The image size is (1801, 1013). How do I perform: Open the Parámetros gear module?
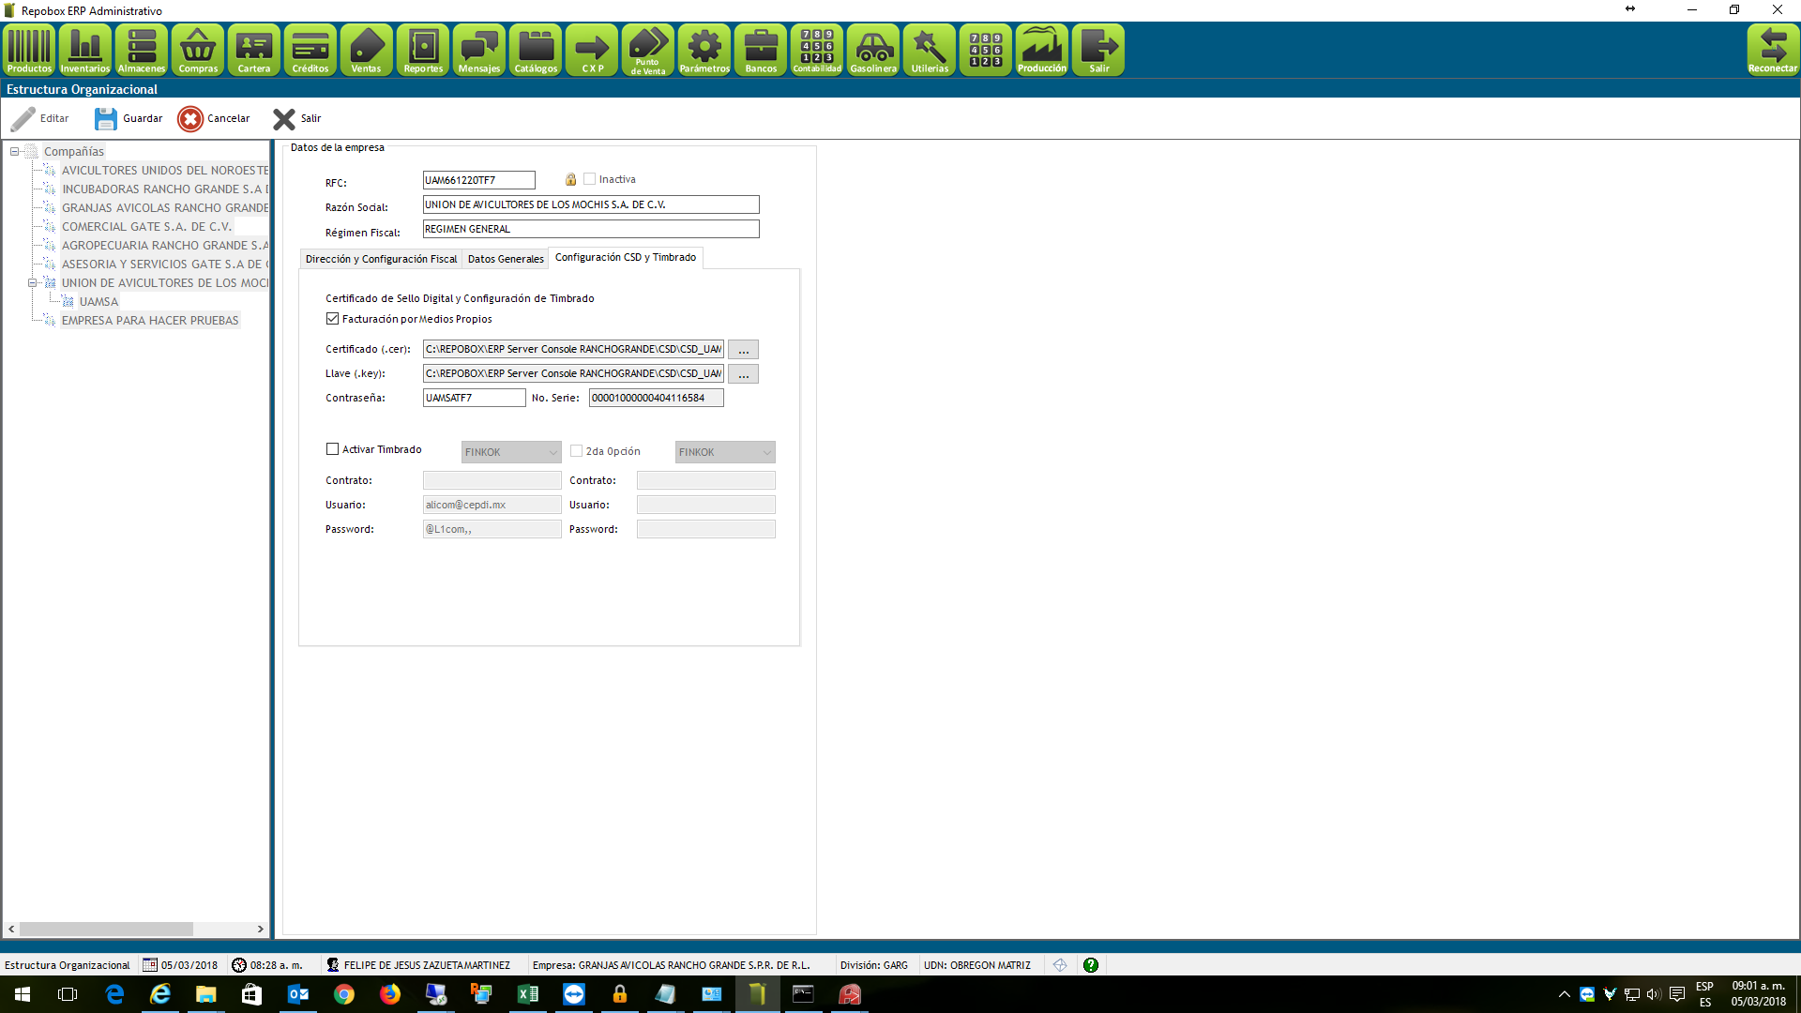point(704,50)
